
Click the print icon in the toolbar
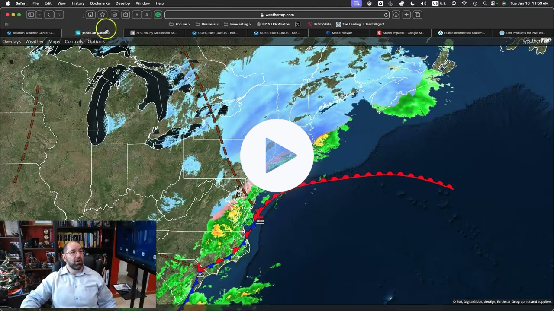[x=114, y=14]
